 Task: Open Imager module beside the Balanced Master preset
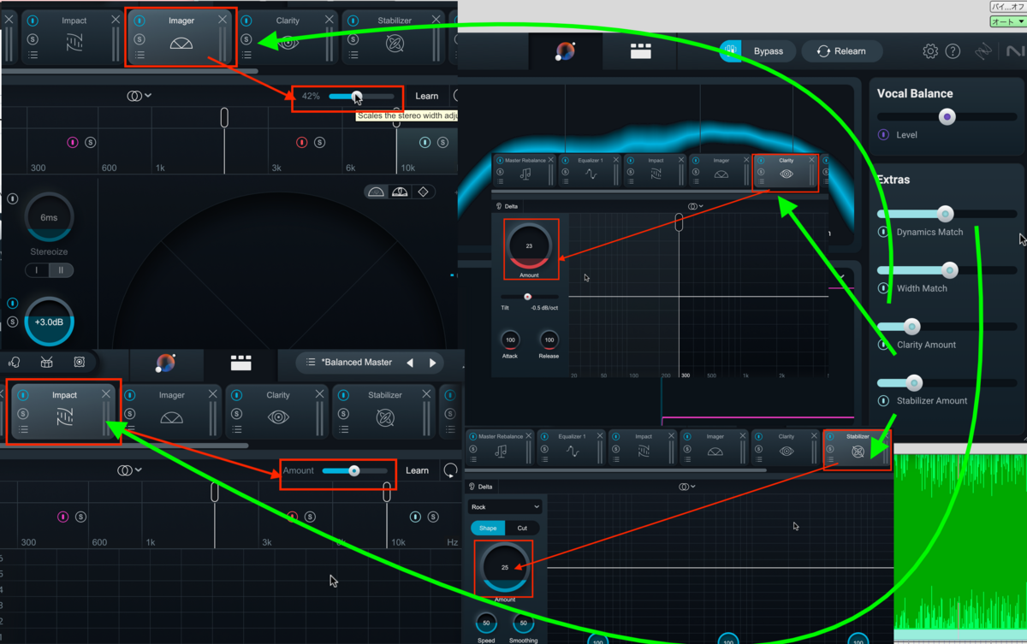[171, 412]
